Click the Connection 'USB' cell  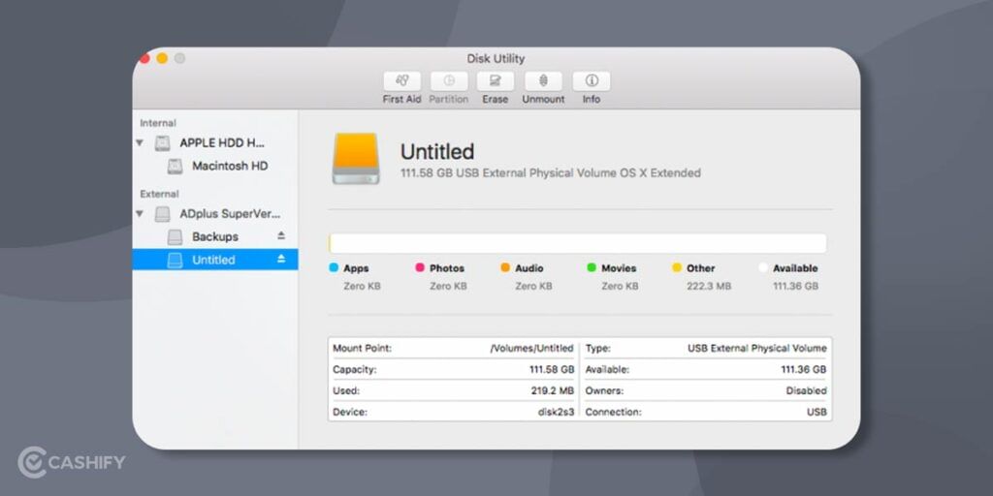[817, 412]
